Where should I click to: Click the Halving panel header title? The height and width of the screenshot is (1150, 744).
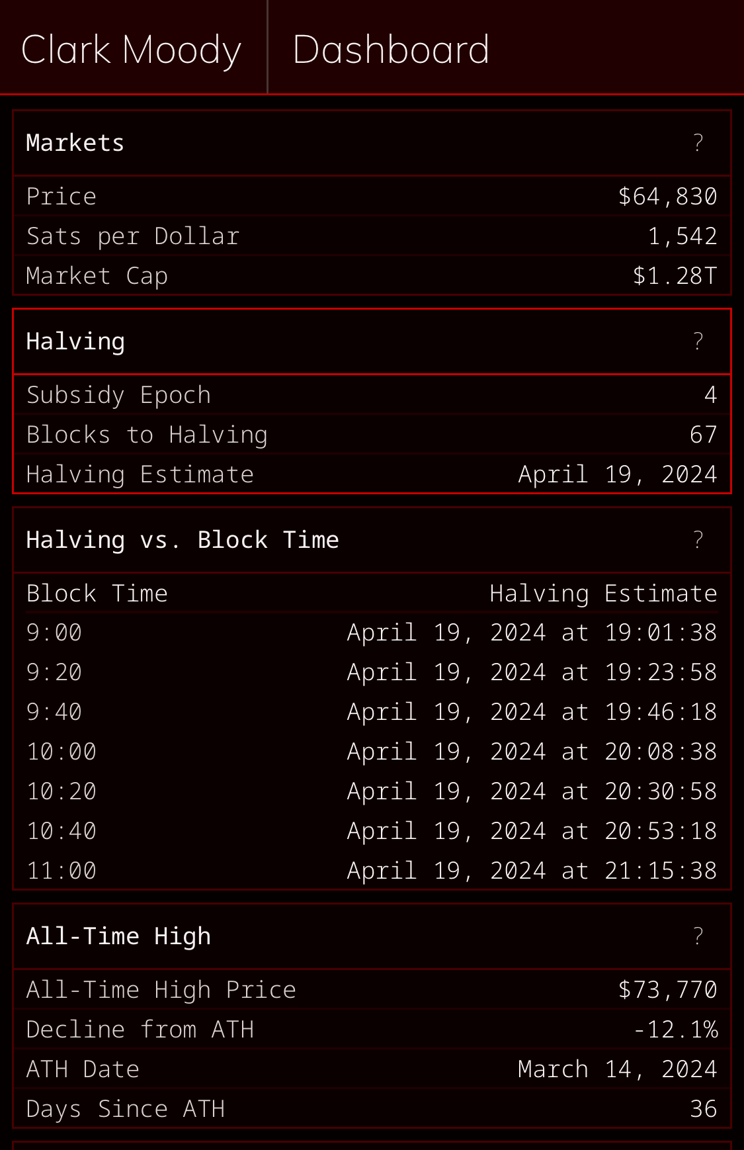tap(75, 341)
